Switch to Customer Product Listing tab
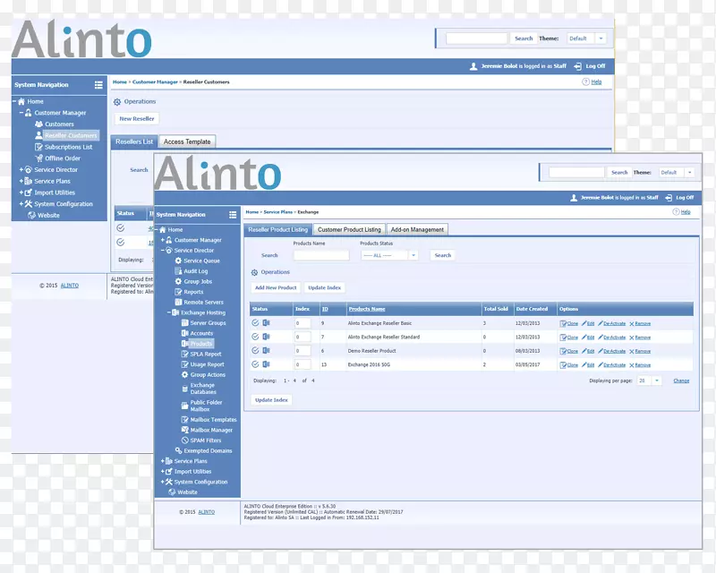The image size is (716, 573). (x=349, y=229)
